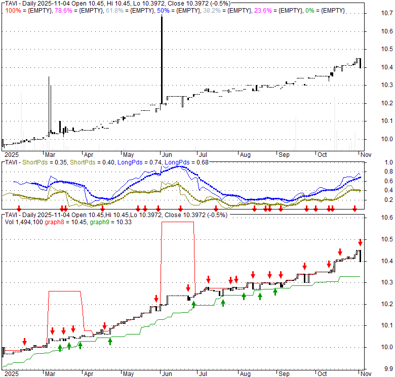Select the red '100% = {EMPTY}' legend entry
Screen dimensions: 395x377
click(29, 11)
